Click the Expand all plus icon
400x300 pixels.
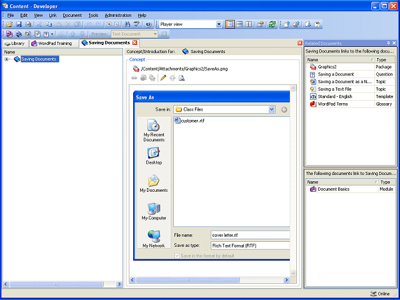tap(109, 24)
